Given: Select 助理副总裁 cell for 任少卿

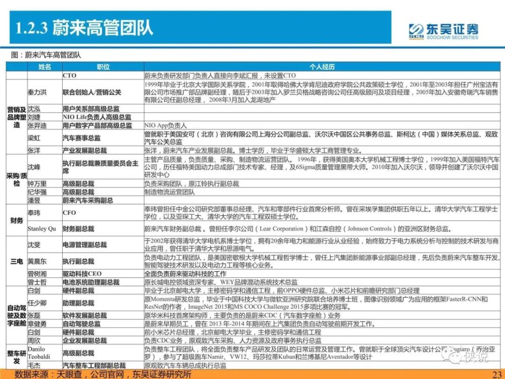Looking at the screenshot, I should [103, 303].
